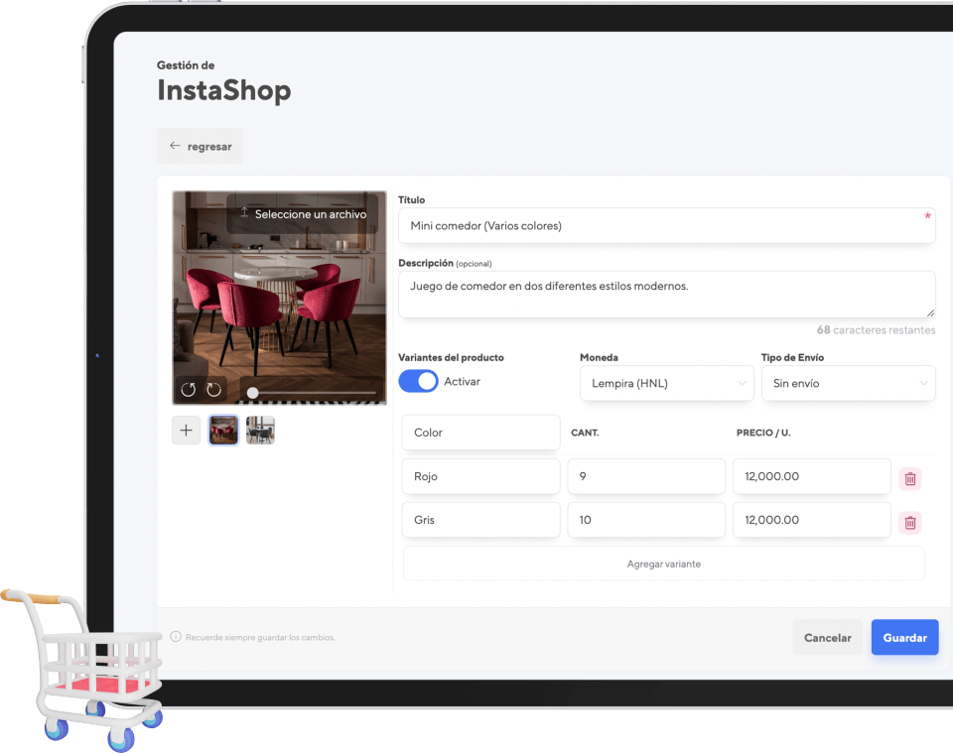This screenshot has height=753, width=953.
Task: Click the plus icon to add image
Action: 186,431
